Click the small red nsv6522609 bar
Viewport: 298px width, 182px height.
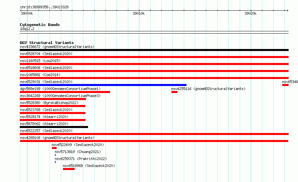(x=54, y=148)
